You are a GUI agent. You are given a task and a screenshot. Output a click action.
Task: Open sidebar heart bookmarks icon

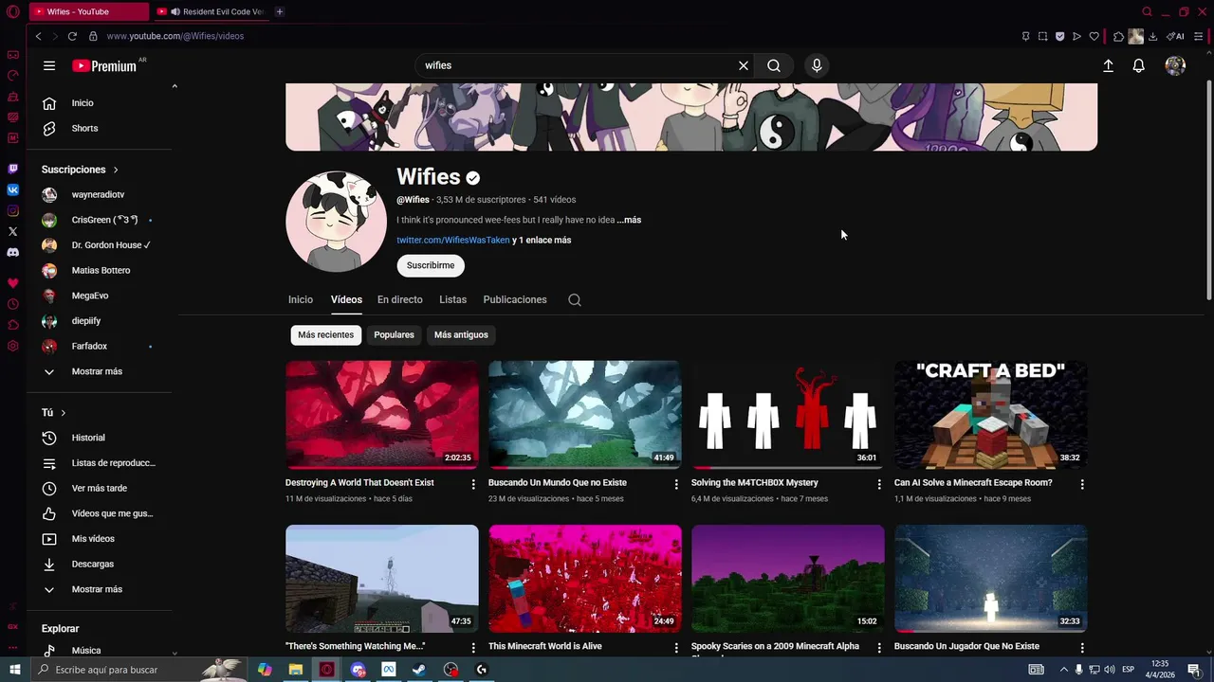pos(13,283)
